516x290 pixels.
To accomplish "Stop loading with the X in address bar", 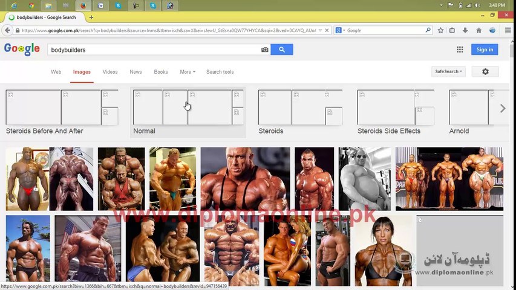I will [327, 30].
